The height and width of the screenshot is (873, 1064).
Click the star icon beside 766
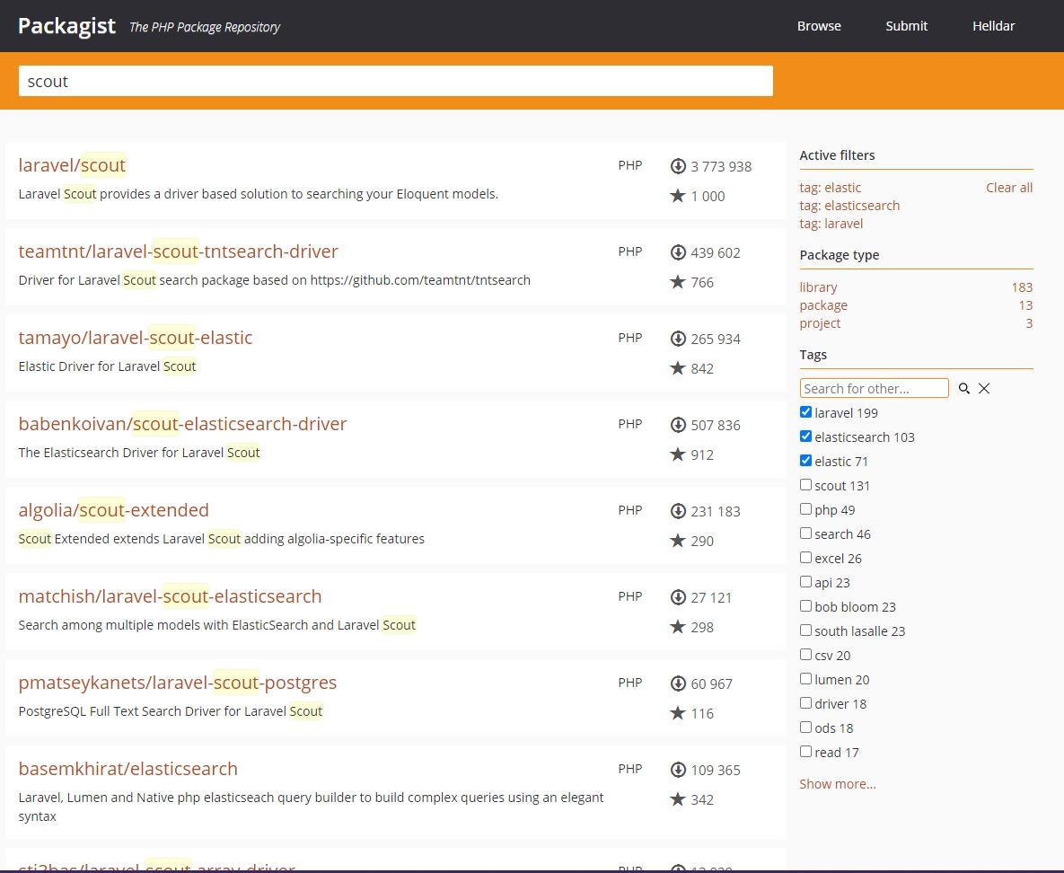coord(678,282)
